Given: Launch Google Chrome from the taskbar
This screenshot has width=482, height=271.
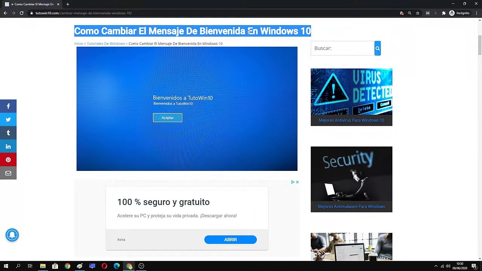Looking at the screenshot, I should pos(67,266).
